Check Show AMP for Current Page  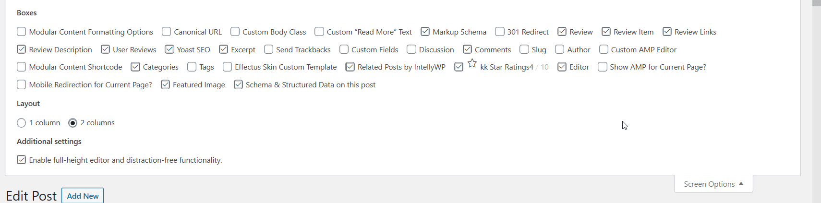coord(603,67)
